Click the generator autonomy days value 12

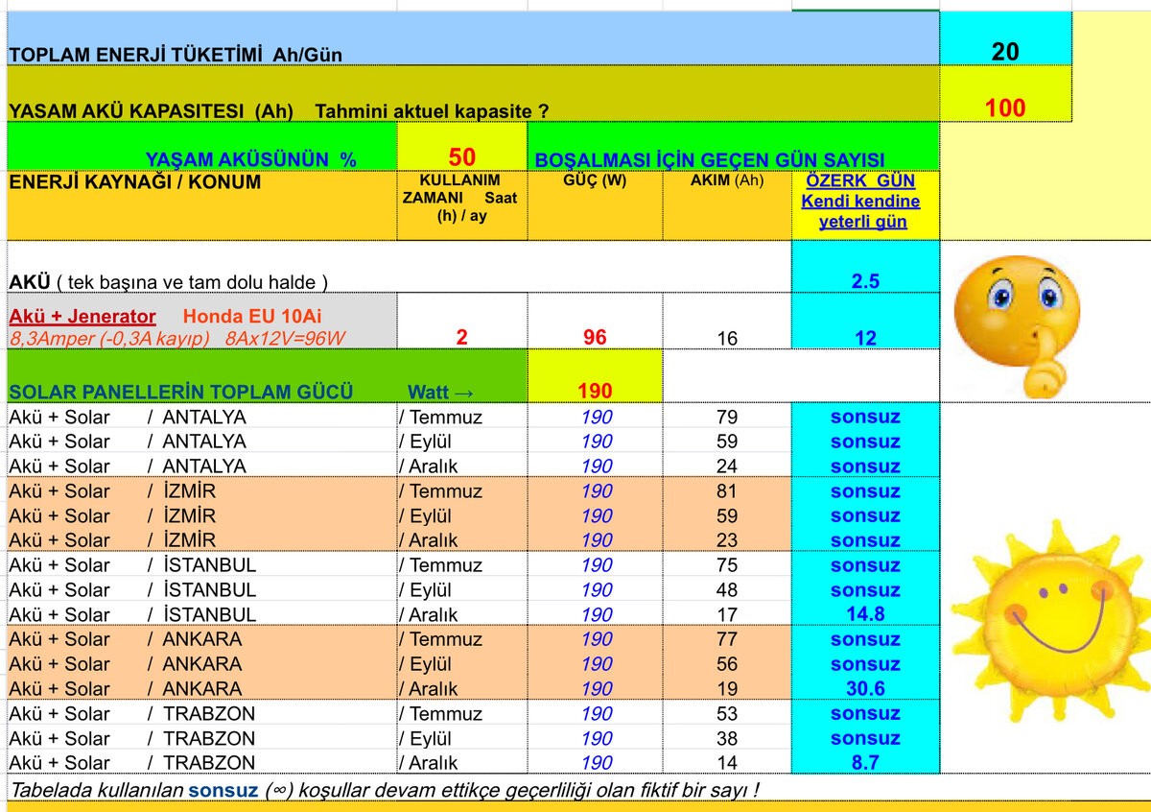point(864,338)
